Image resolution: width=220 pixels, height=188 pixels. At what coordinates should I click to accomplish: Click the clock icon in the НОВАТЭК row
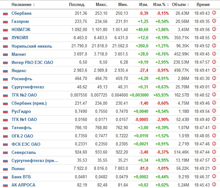pyautogui.click(x=214, y=29)
